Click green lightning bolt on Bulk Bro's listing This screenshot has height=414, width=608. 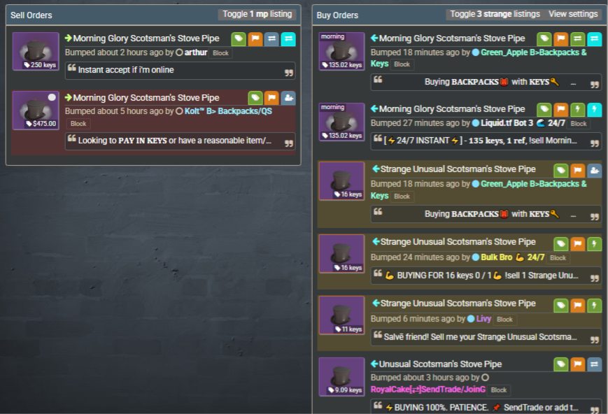coord(594,244)
